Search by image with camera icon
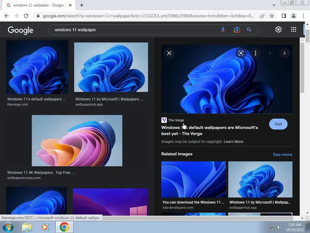The width and height of the screenshot is (310, 233). [x=237, y=30]
